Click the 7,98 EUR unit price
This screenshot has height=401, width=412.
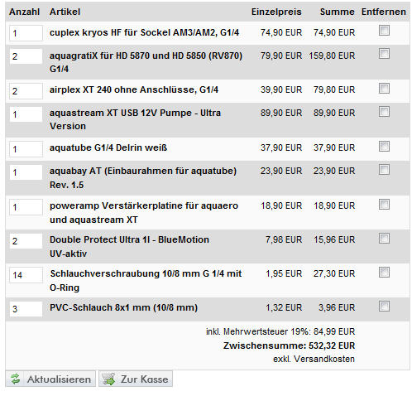point(284,239)
